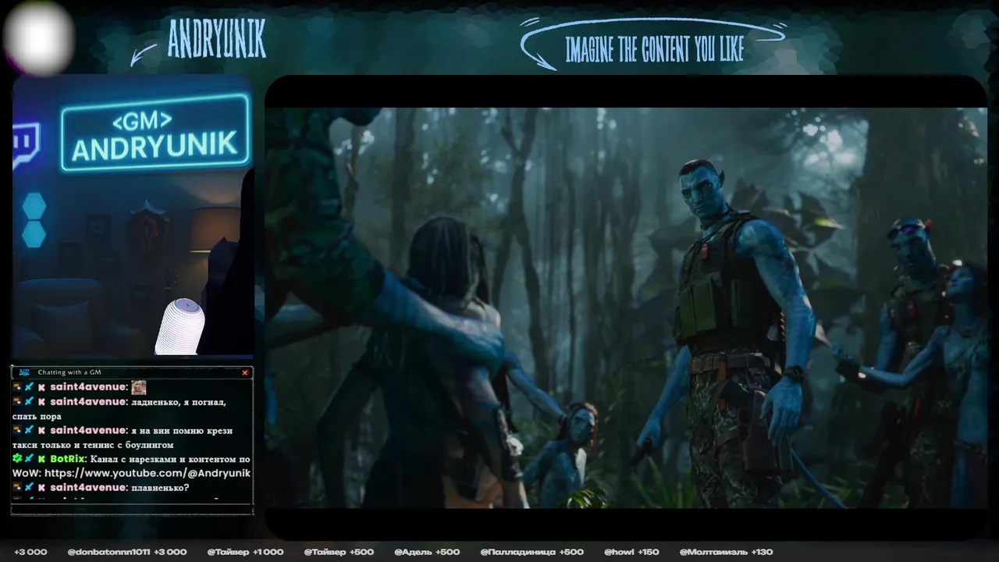The image size is (999, 562).
Task: Click the 'Chatting with a GM' title text
Action: (x=69, y=372)
